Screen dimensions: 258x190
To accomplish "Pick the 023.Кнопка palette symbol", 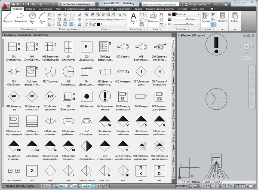I will click(86, 96).
